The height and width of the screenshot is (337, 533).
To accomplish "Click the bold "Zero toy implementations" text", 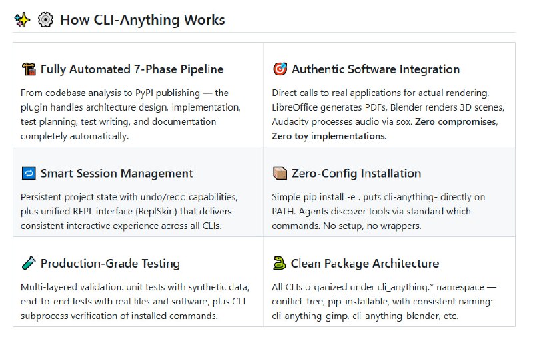I will tap(329, 136).
